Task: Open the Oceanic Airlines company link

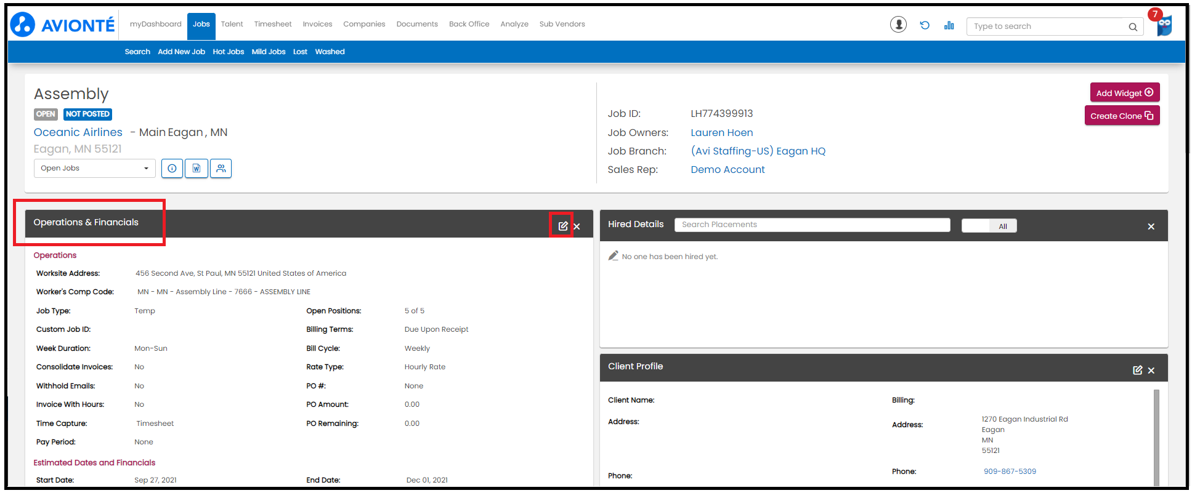Action: click(78, 132)
